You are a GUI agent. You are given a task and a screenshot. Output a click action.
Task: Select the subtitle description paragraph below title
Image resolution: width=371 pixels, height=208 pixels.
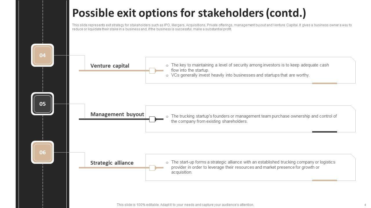point(212,27)
